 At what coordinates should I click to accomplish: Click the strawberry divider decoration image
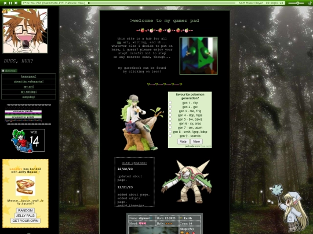click(165, 31)
